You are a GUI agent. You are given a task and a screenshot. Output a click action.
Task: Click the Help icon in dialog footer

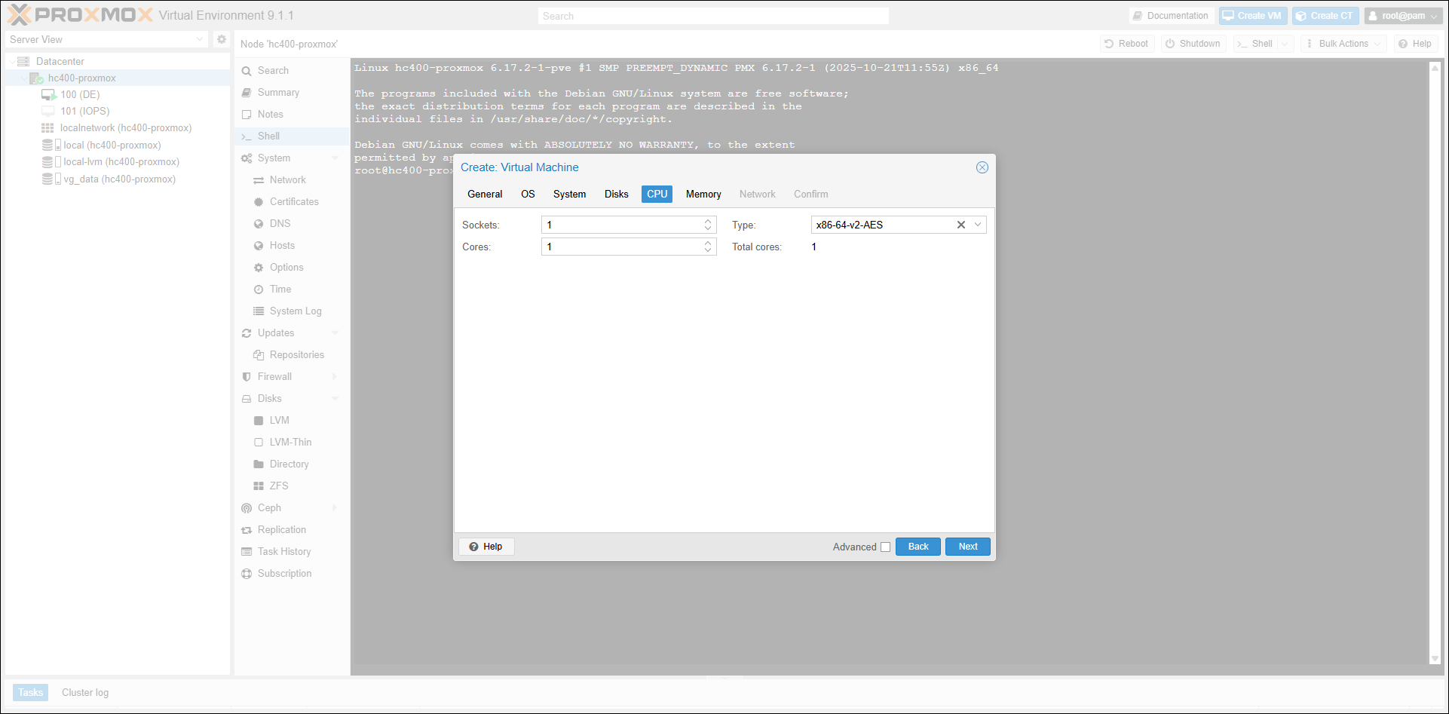tap(473, 547)
